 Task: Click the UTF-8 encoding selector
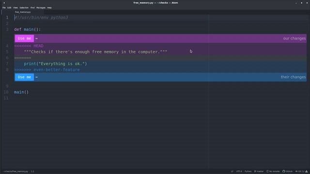coord(239,172)
